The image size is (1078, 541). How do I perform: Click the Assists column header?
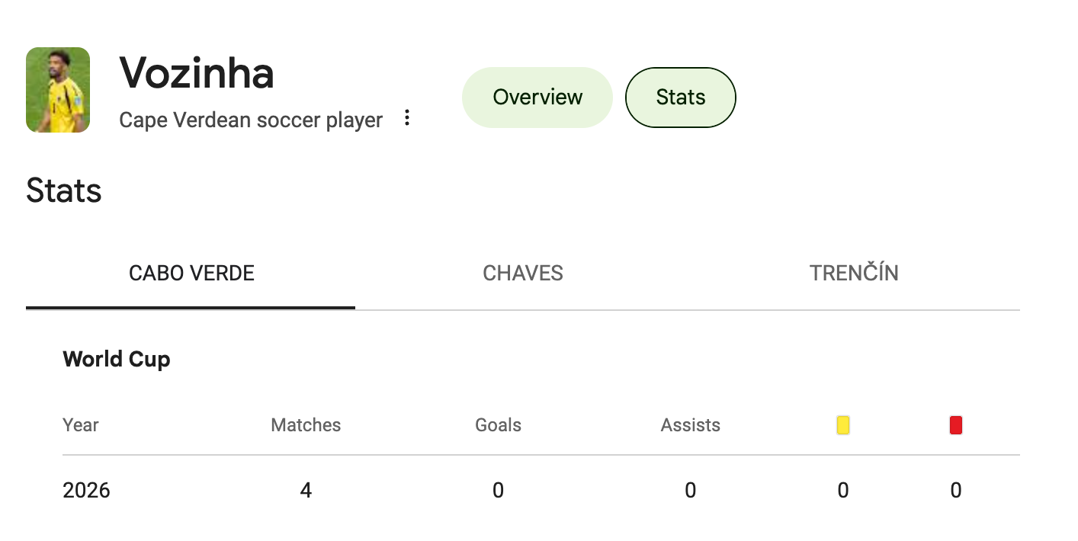(x=690, y=425)
